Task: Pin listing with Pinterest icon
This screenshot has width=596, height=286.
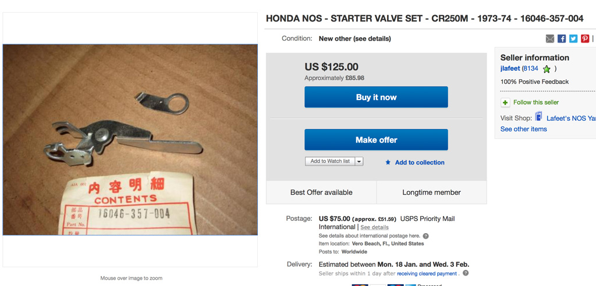Action: tap(585, 38)
